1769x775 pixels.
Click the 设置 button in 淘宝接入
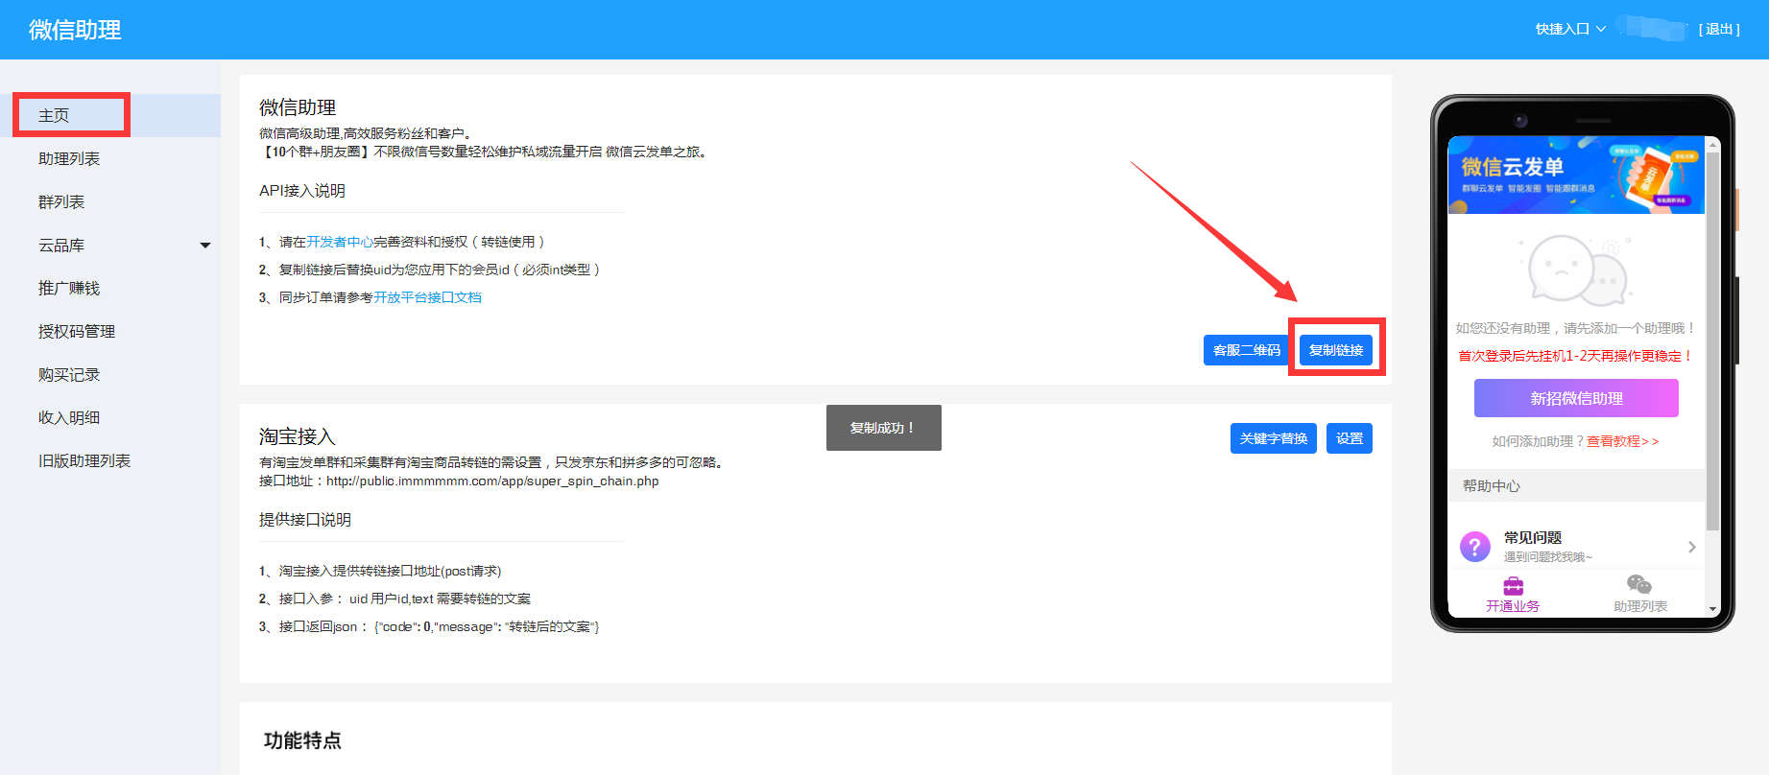1350,438
